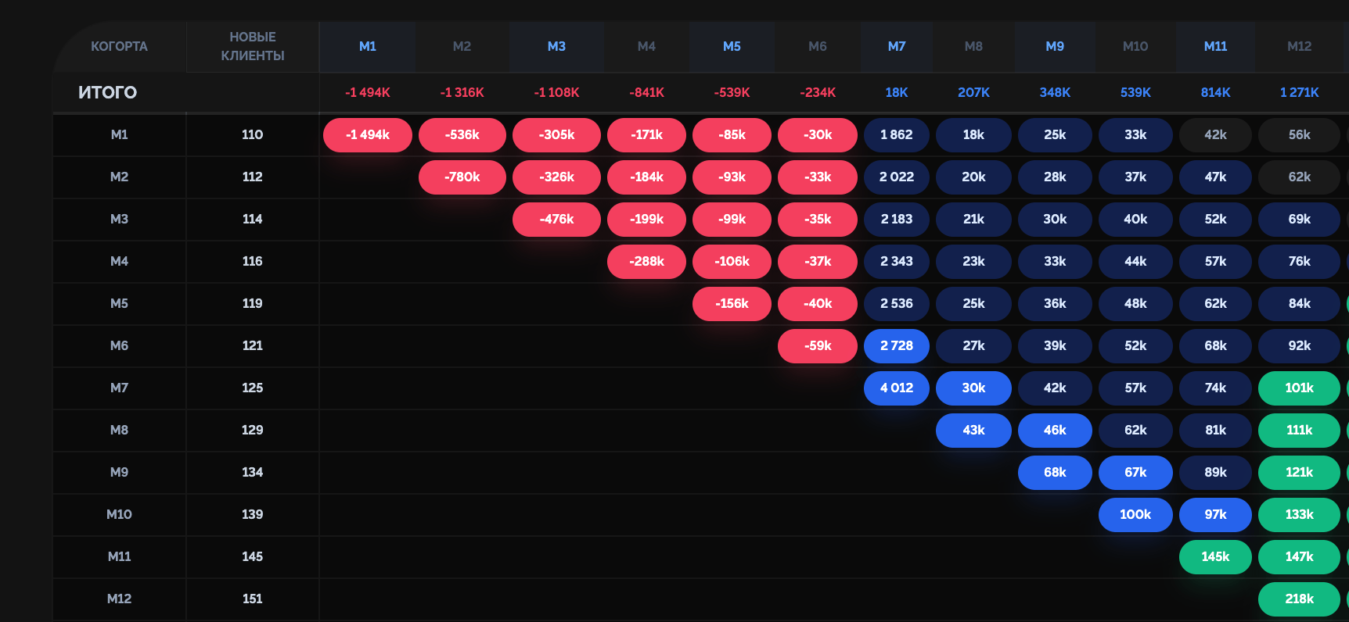The width and height of the screenshot is (1349, 622).
Task: Select the ИТОГО row label
Action: pyautogui.click(x=107, y=93)
